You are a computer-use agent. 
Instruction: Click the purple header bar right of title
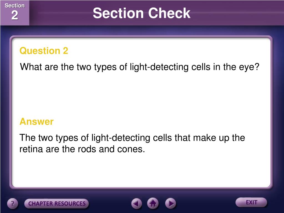click(x=235, y=13)
